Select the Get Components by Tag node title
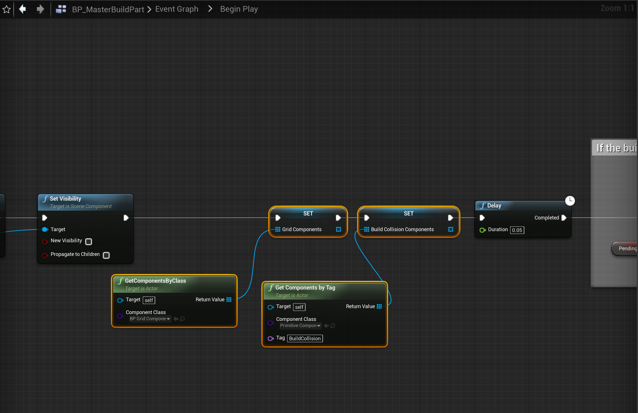 (x=305, y=288)
